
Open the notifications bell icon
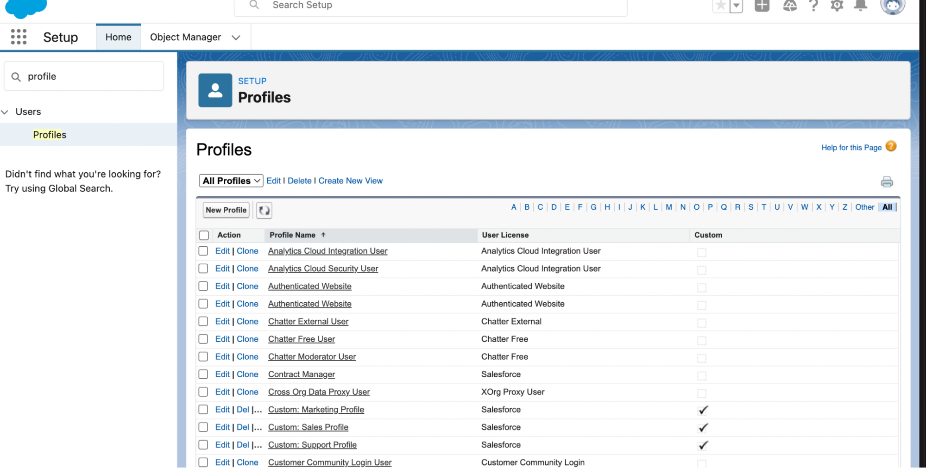[860, 6]
